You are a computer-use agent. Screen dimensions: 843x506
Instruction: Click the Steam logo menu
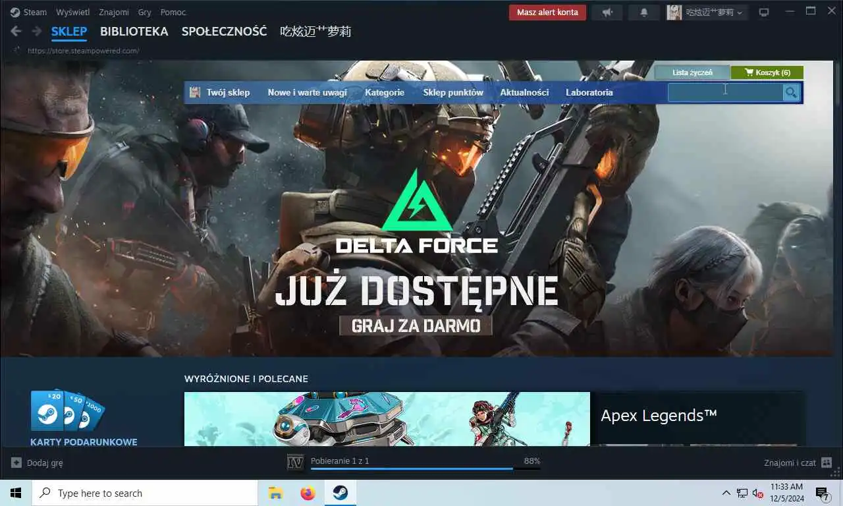click(x=28, y=12)
